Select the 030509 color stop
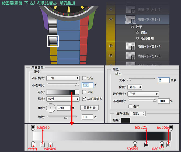Image resolution: width=181 pixels, height=152 pixels. pos(162,144)
